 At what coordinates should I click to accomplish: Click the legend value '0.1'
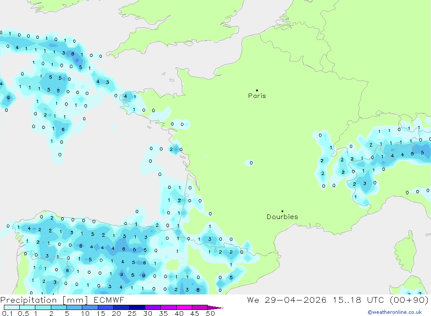[x=7, y=313]
